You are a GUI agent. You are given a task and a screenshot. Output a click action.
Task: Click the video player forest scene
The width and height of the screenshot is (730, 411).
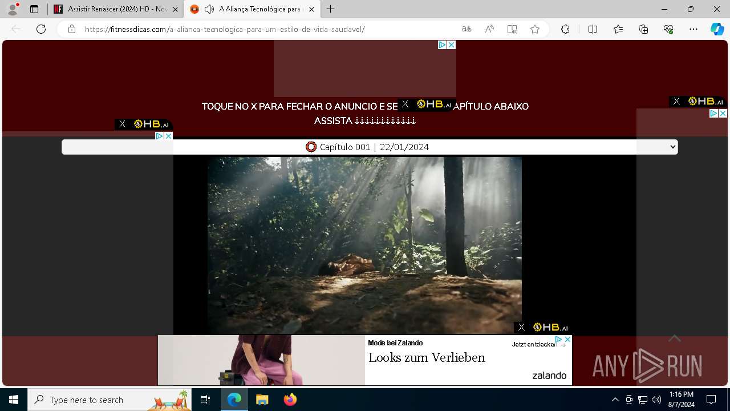tap(364, 245)
